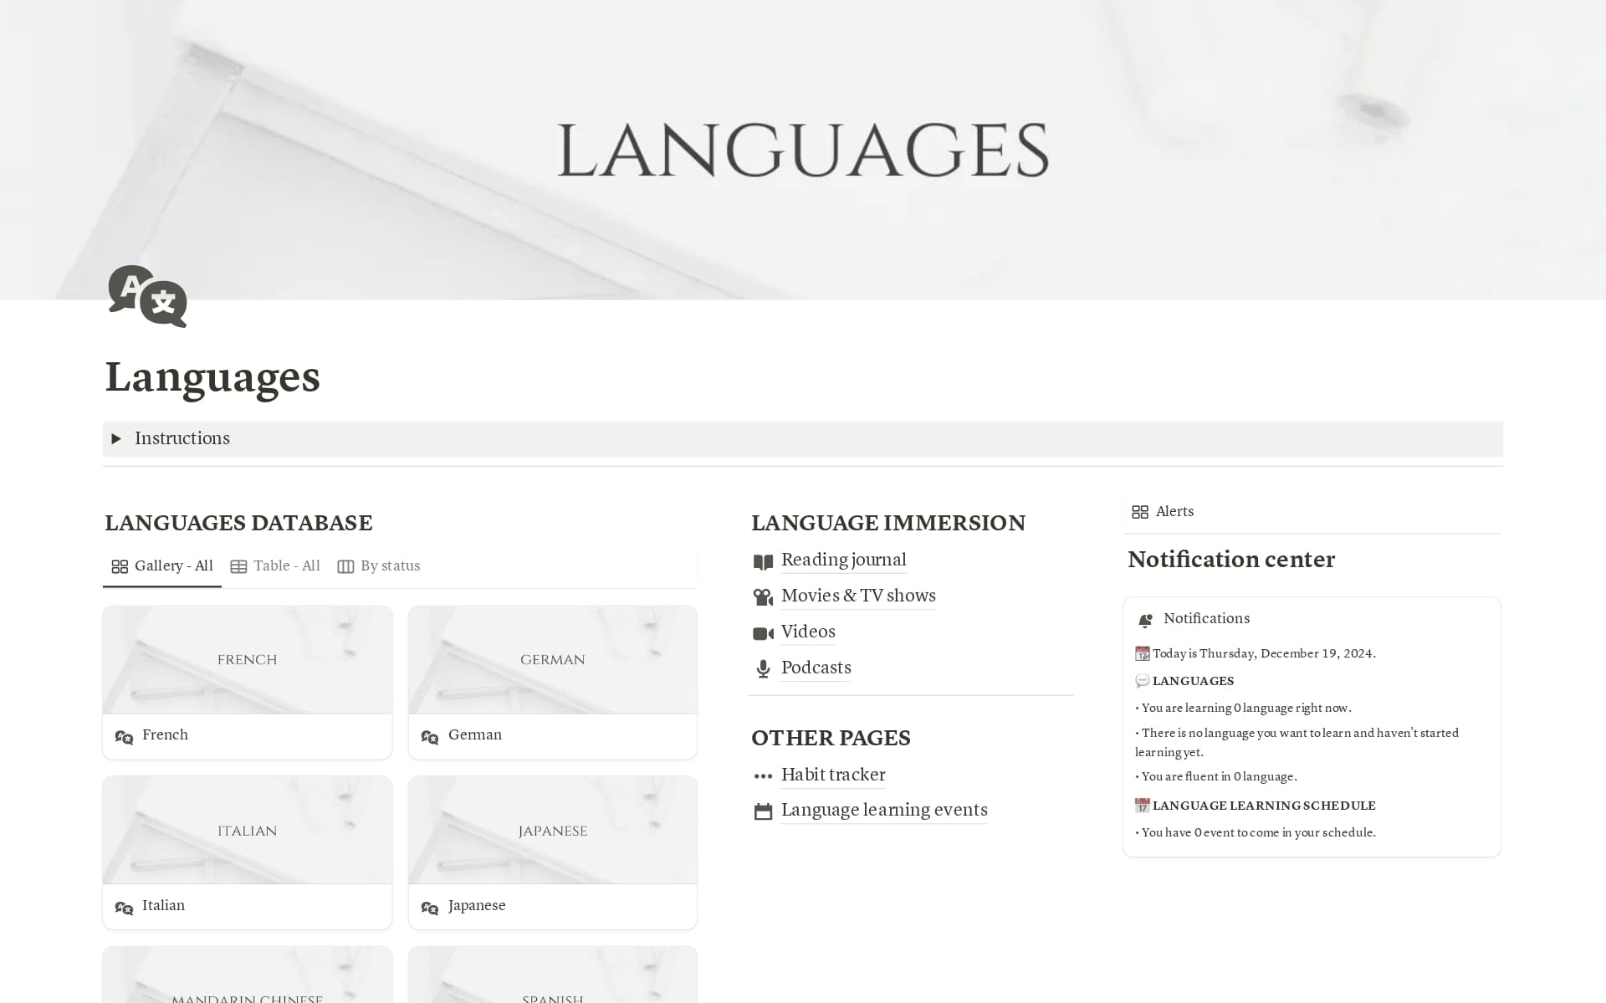Select the Gallery - All view tab
The height and width of the screenshot is (1003, 1606).
pyautogui.click(x=162, y=566)
